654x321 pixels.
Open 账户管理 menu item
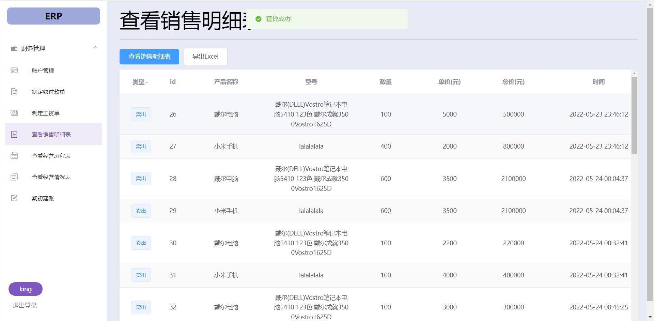tap(53, 71)
